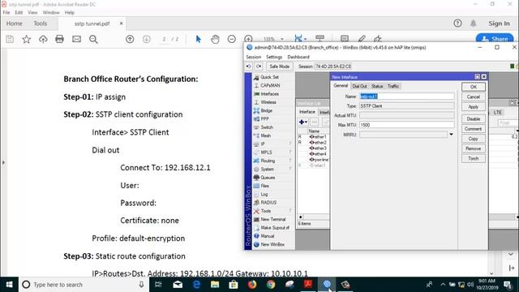The image size is (519, 292).
Task: Open Acrobat File menu
Action: click(6, 12)
